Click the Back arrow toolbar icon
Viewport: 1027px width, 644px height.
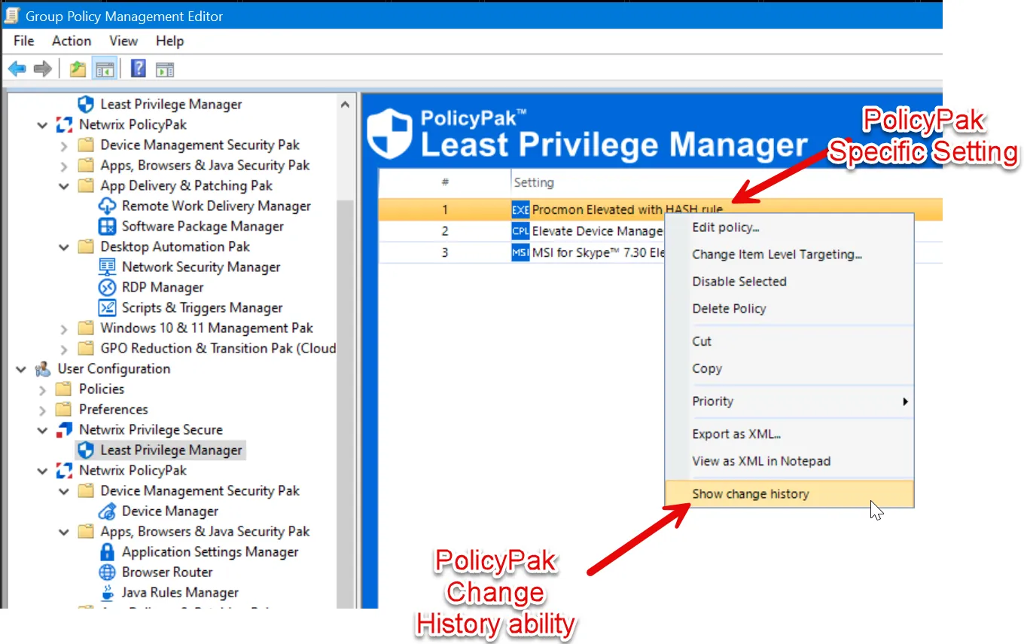coord(17,69)
